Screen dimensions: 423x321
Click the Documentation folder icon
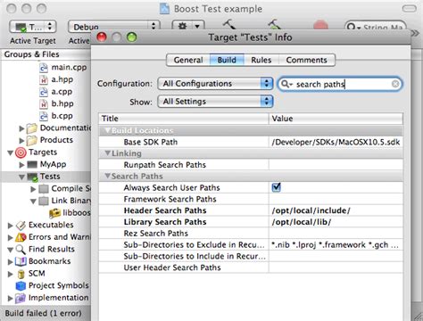click(31, 128)
